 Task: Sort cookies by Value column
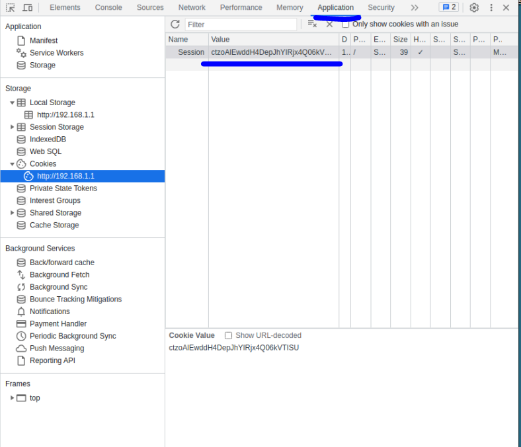click(274, 40)
